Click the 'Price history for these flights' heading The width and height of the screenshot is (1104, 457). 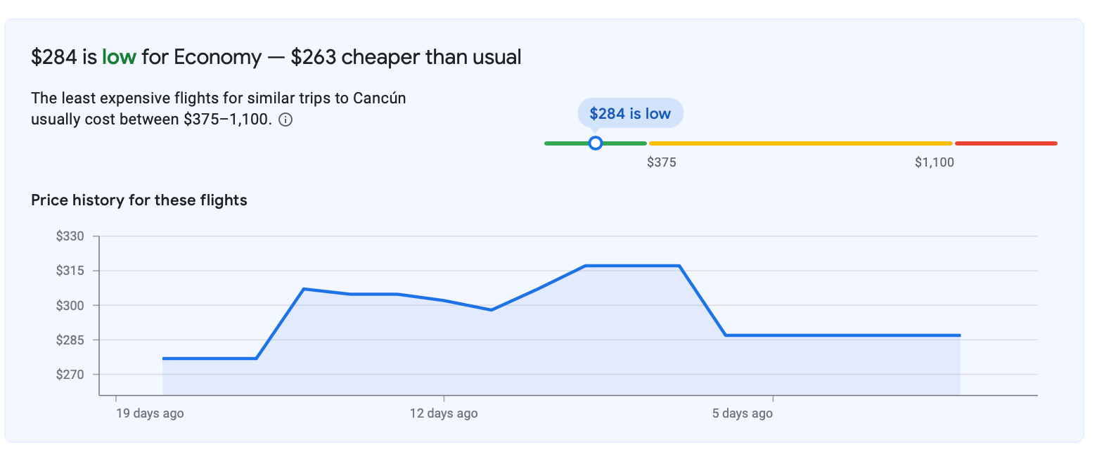pyautogui.click(x=138, y=200)
